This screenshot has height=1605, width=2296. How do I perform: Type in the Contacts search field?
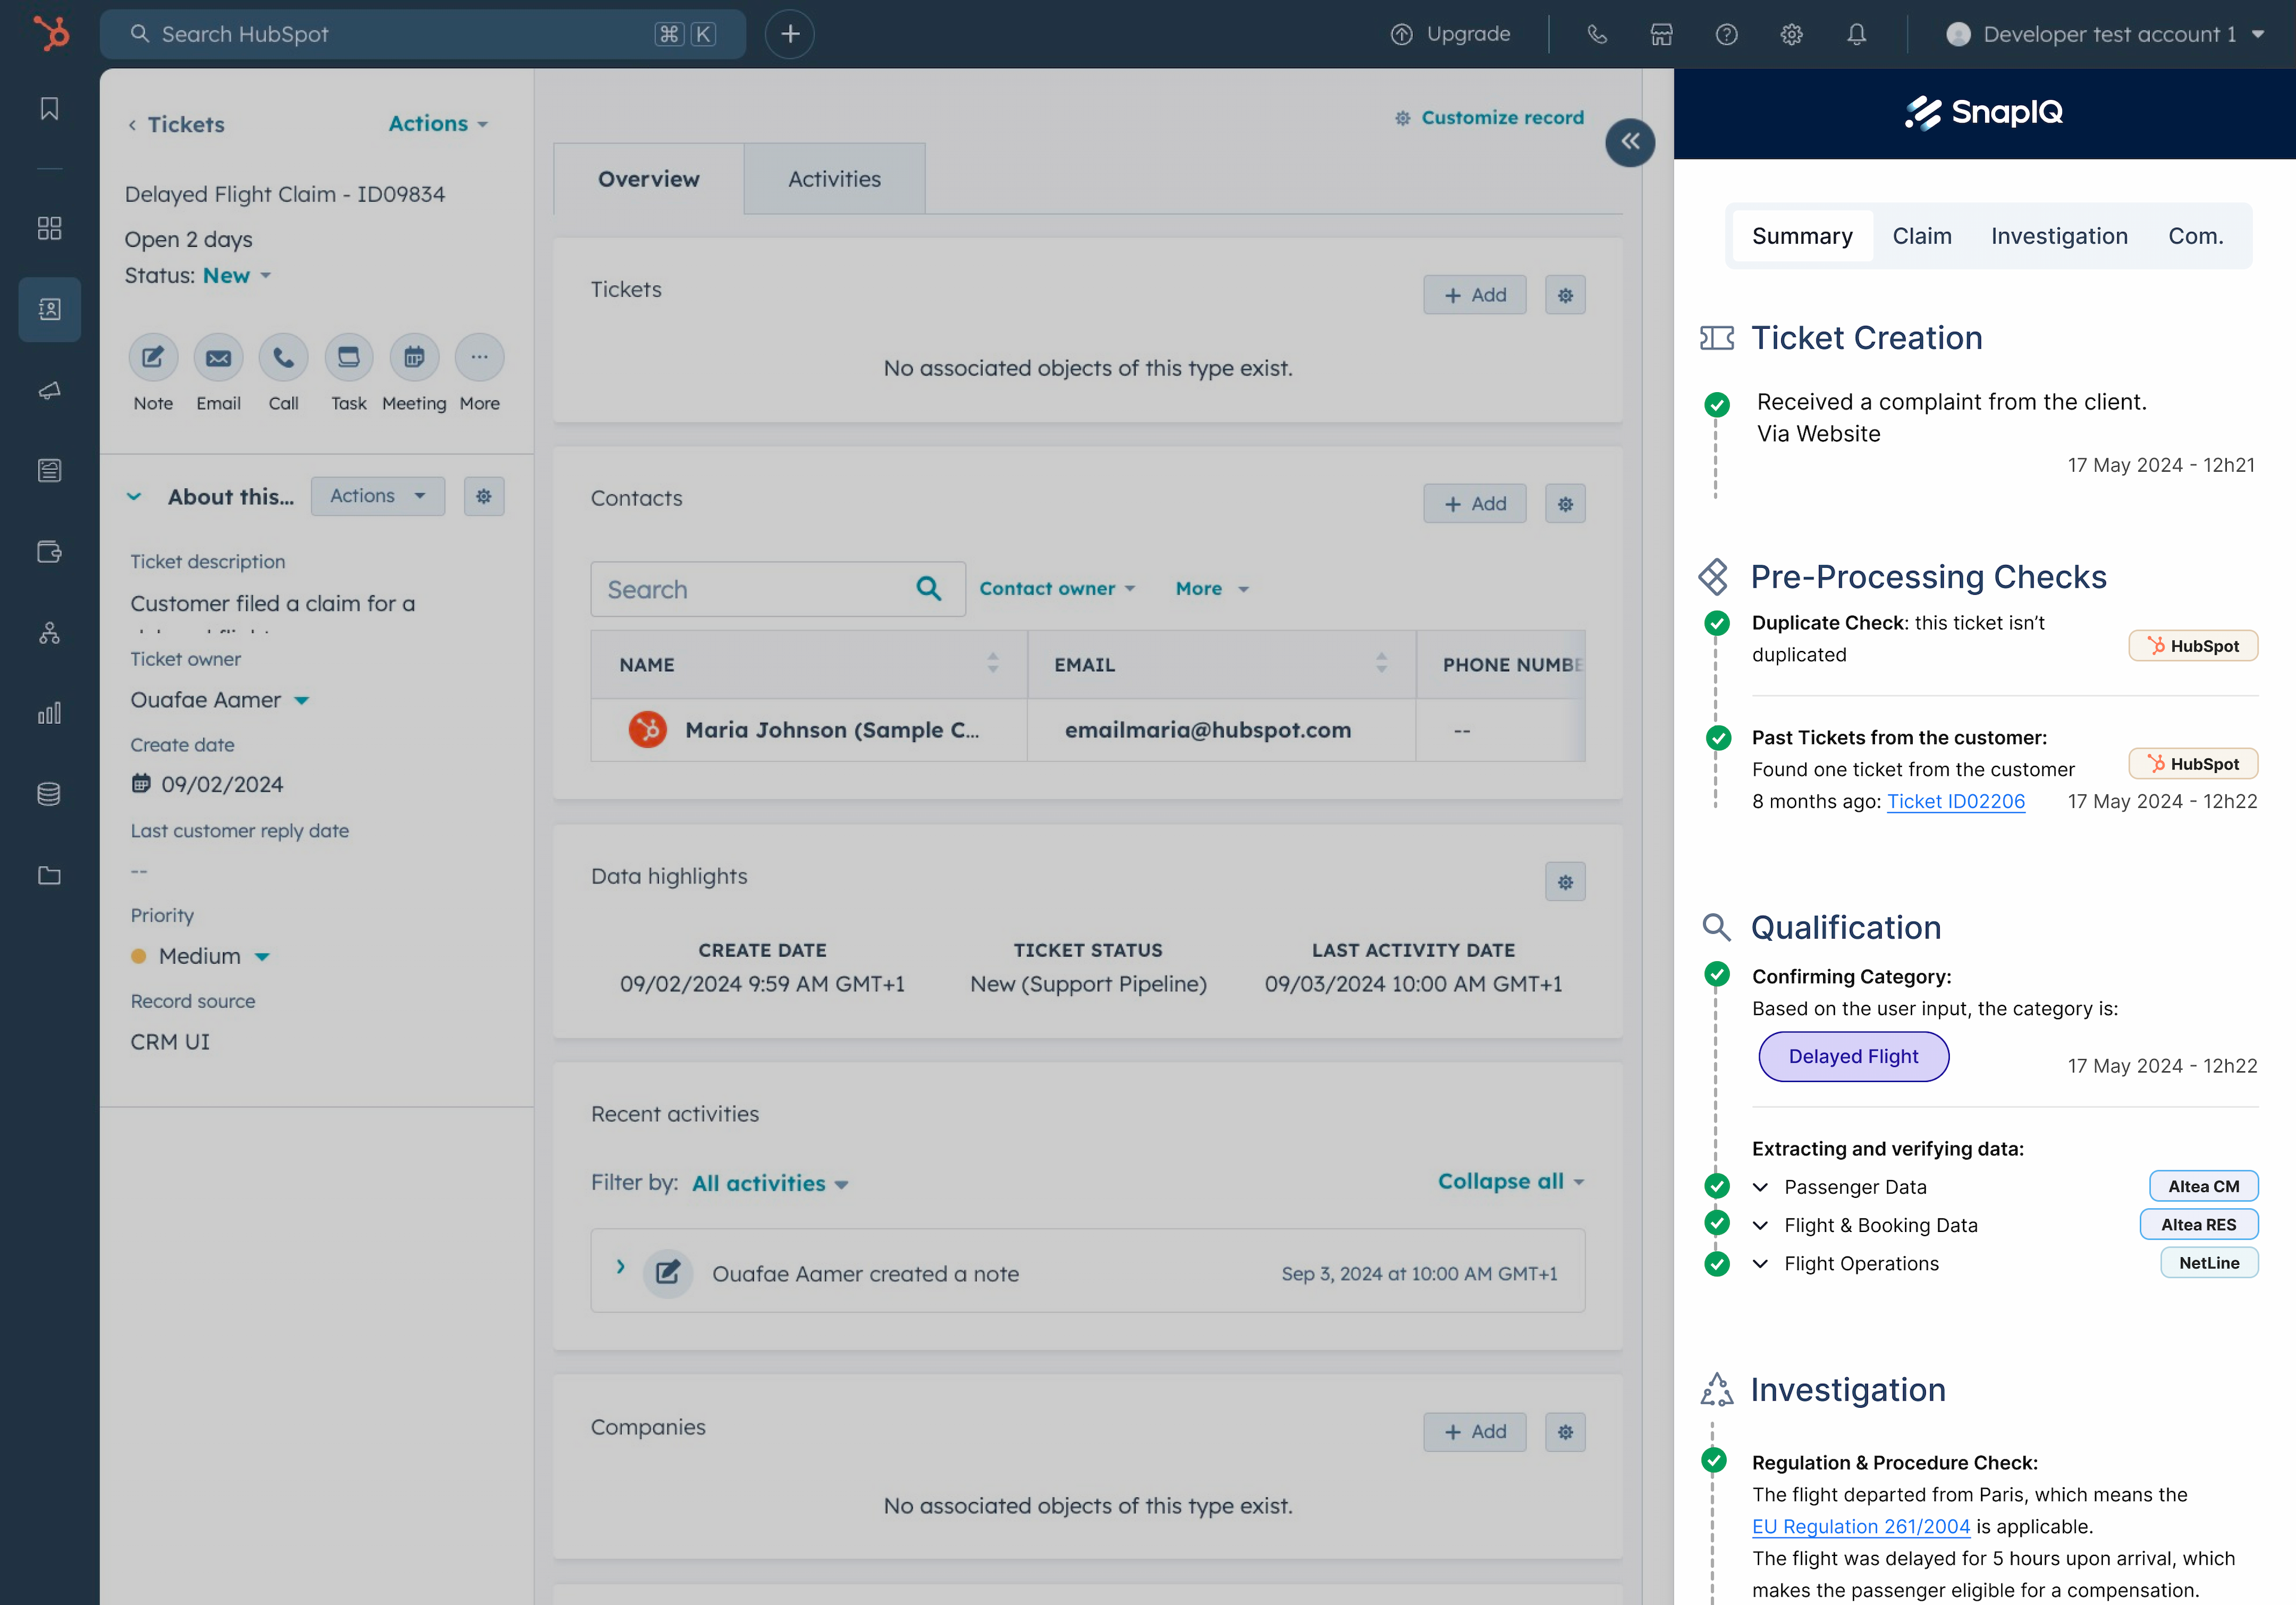pyautogui.click(x=760, y=589)
